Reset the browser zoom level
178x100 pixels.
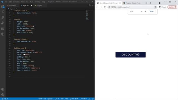[x=152, y=11]
